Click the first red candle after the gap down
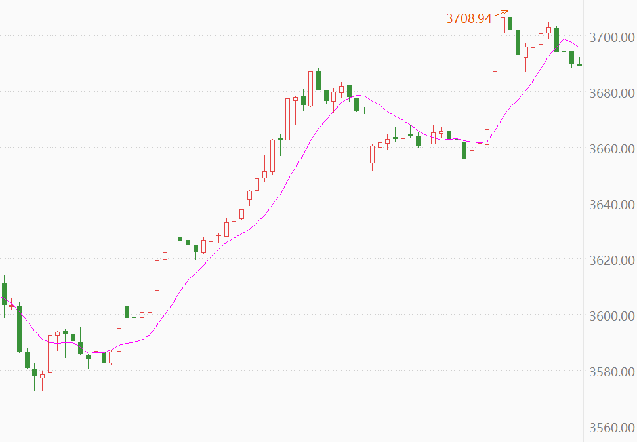Screen dimensions: 637x442 point(373,154)
